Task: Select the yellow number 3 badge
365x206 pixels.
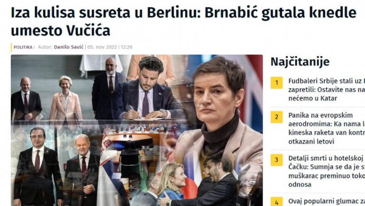Action: pos(276,160)
